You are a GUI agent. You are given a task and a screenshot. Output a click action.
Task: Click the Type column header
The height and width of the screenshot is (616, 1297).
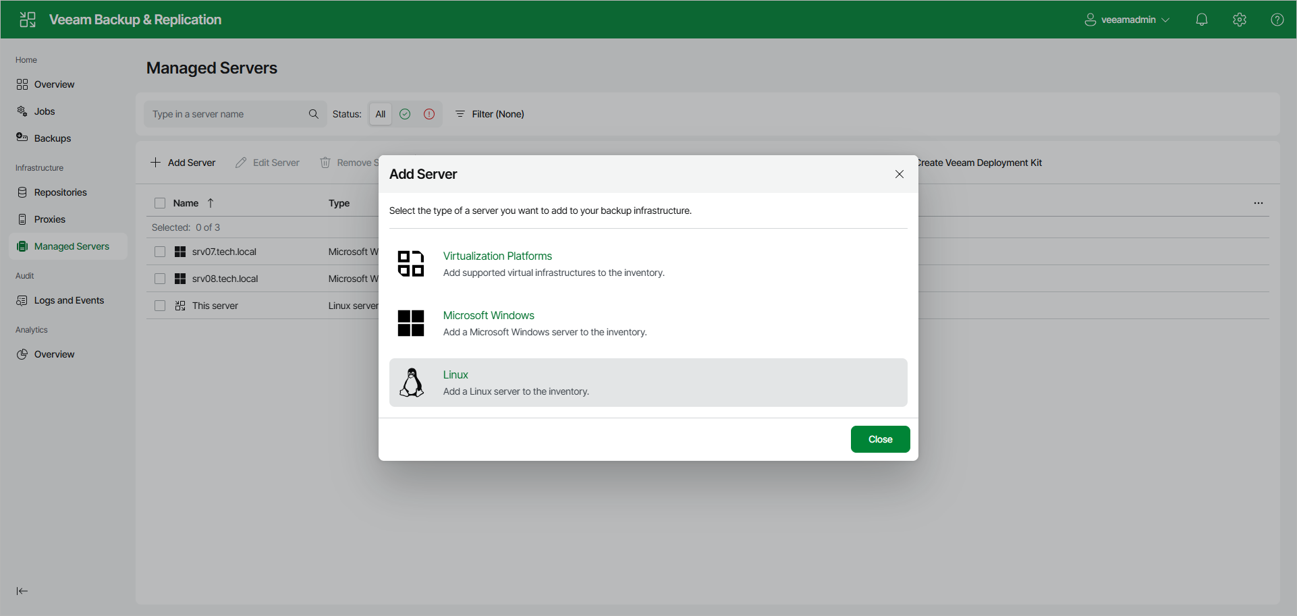339,203
